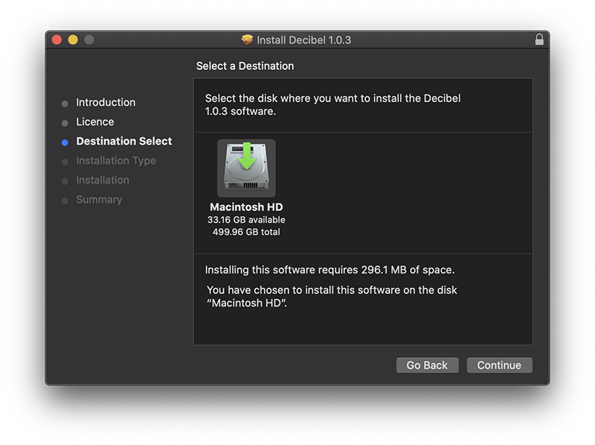Click the Install Decibel 1.0.3 window title
Viewport: 595px width, 445px height.
coord(303,40)
